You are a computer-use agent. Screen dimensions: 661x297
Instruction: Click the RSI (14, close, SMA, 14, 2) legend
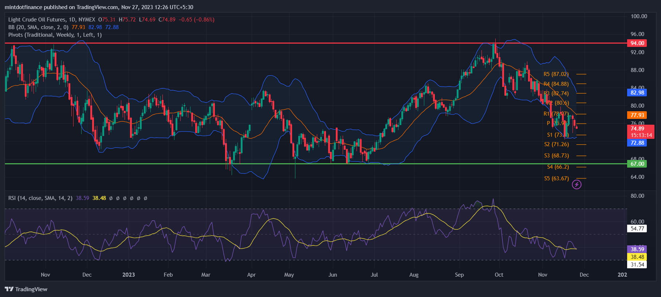point(40,198)
